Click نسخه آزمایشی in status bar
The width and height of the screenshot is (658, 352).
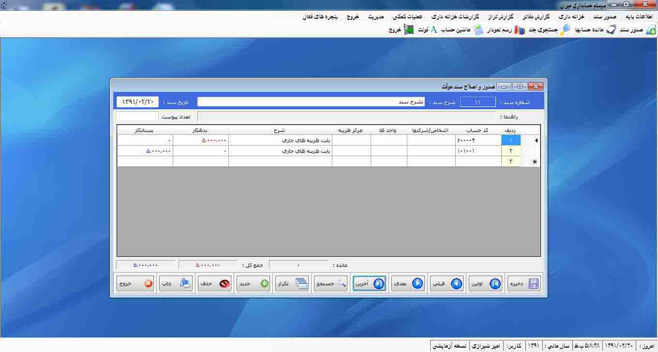point(449,346)
